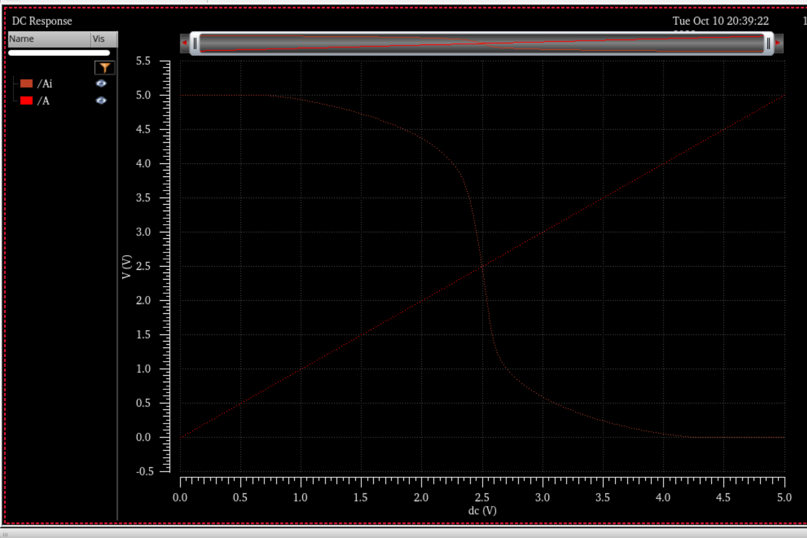Click the 3.0 tick label on the y-axis
The height and width of the screenshot is (538, 807).
tap(143, 232)
